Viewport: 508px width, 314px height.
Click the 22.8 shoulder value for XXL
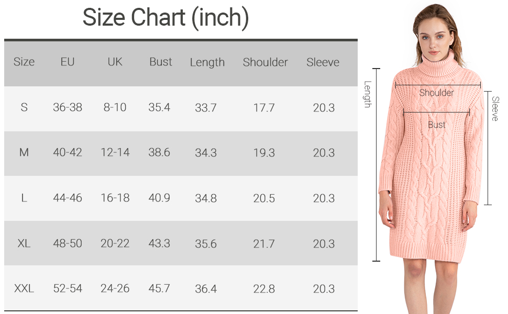click(x=264, y=288)
